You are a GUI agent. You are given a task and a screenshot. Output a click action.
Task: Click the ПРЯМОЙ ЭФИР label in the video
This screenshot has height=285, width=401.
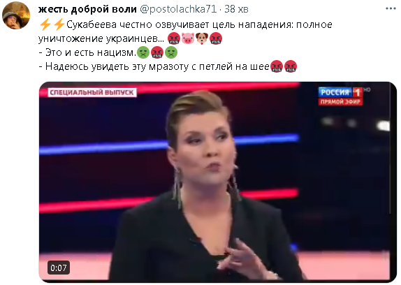(x=340, y=102)
